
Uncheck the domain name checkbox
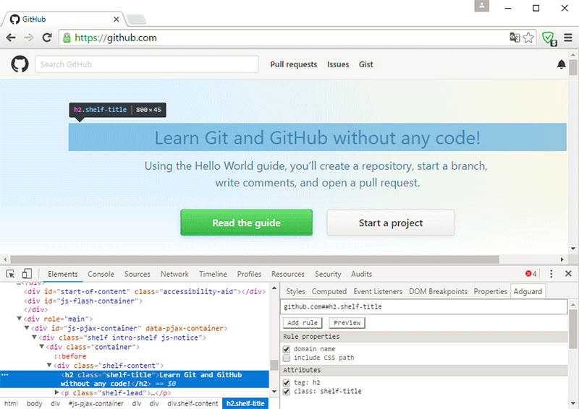tap(287, 349)
